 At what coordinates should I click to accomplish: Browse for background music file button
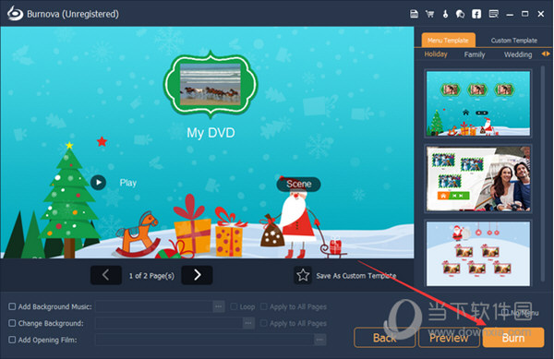219,306
